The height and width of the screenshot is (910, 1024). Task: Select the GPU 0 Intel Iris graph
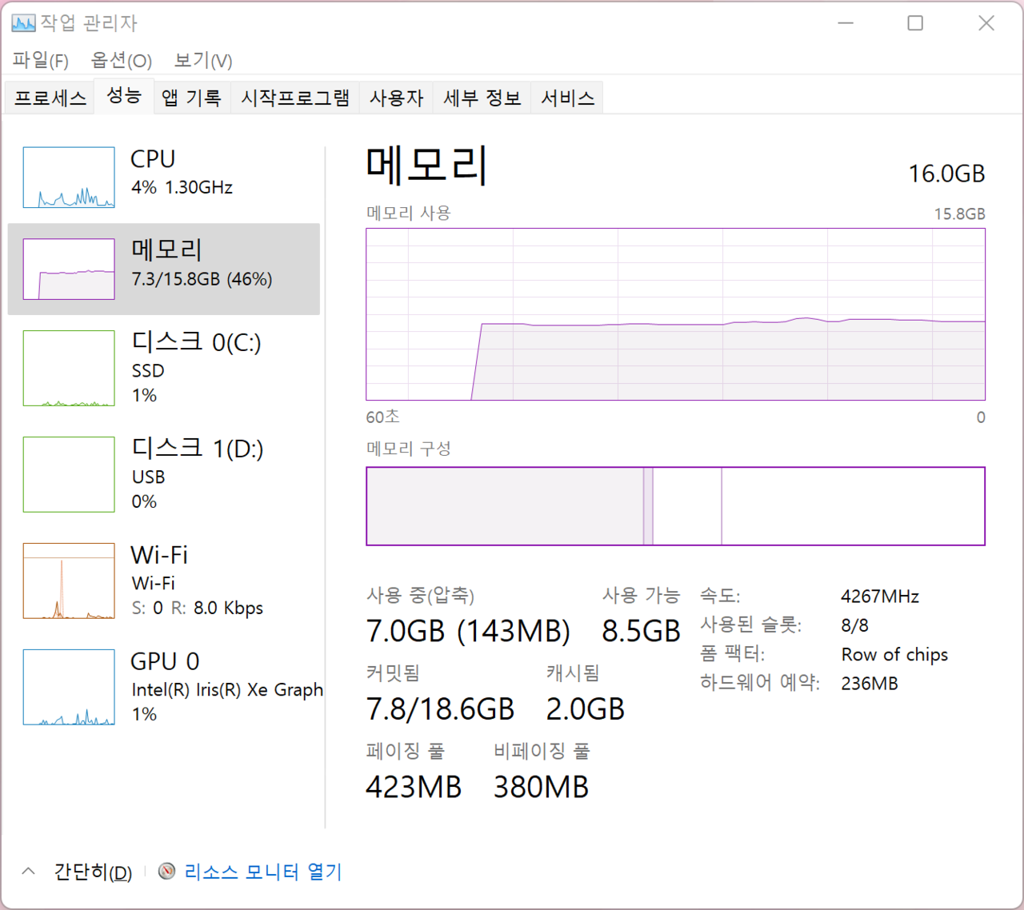tap(69, 688)
